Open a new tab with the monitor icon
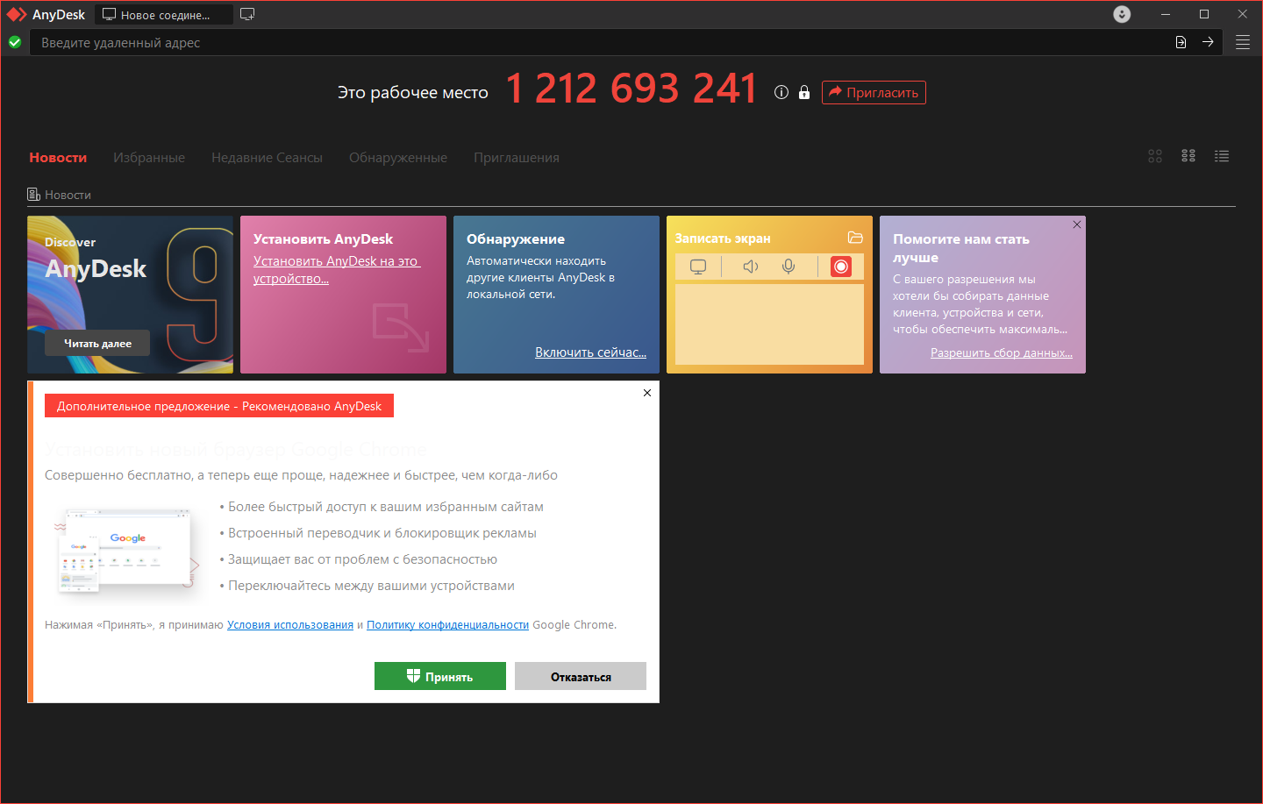The height and width of the screenshot is (804, 1263). click(x=247, y=14)
